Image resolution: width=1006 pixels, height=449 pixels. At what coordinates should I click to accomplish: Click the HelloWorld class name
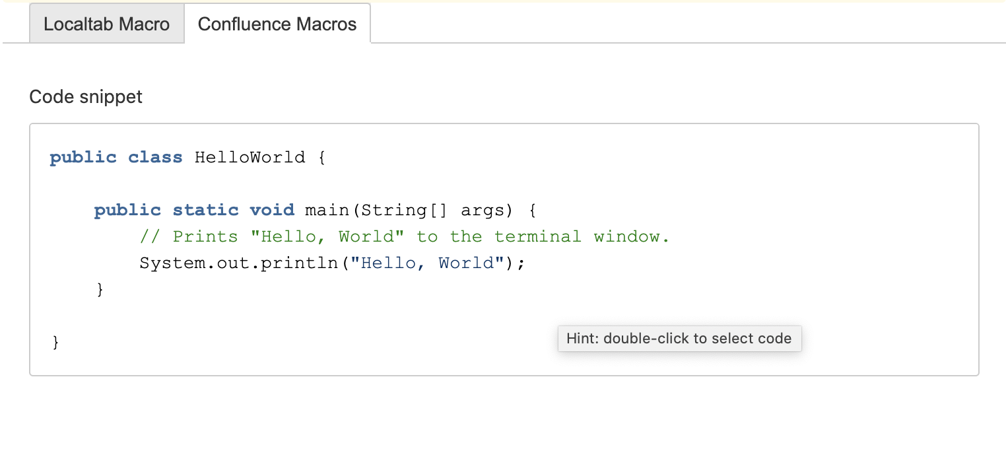pos(249,156)
